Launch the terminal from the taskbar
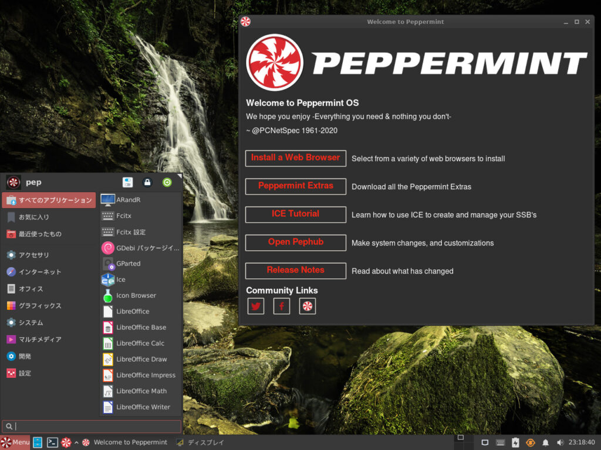Viewport: 601px width, 450px height. click(x=52, y=442)
